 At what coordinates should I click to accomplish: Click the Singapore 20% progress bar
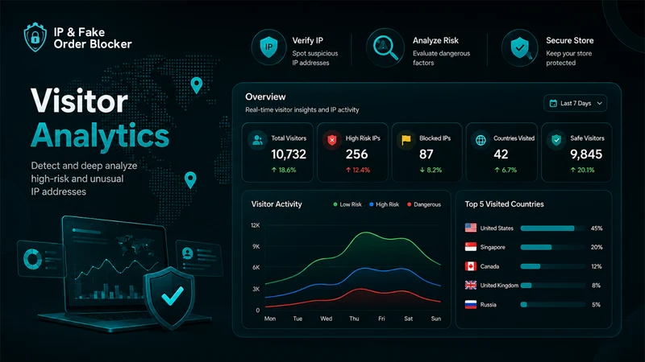[x=552, y=247]
